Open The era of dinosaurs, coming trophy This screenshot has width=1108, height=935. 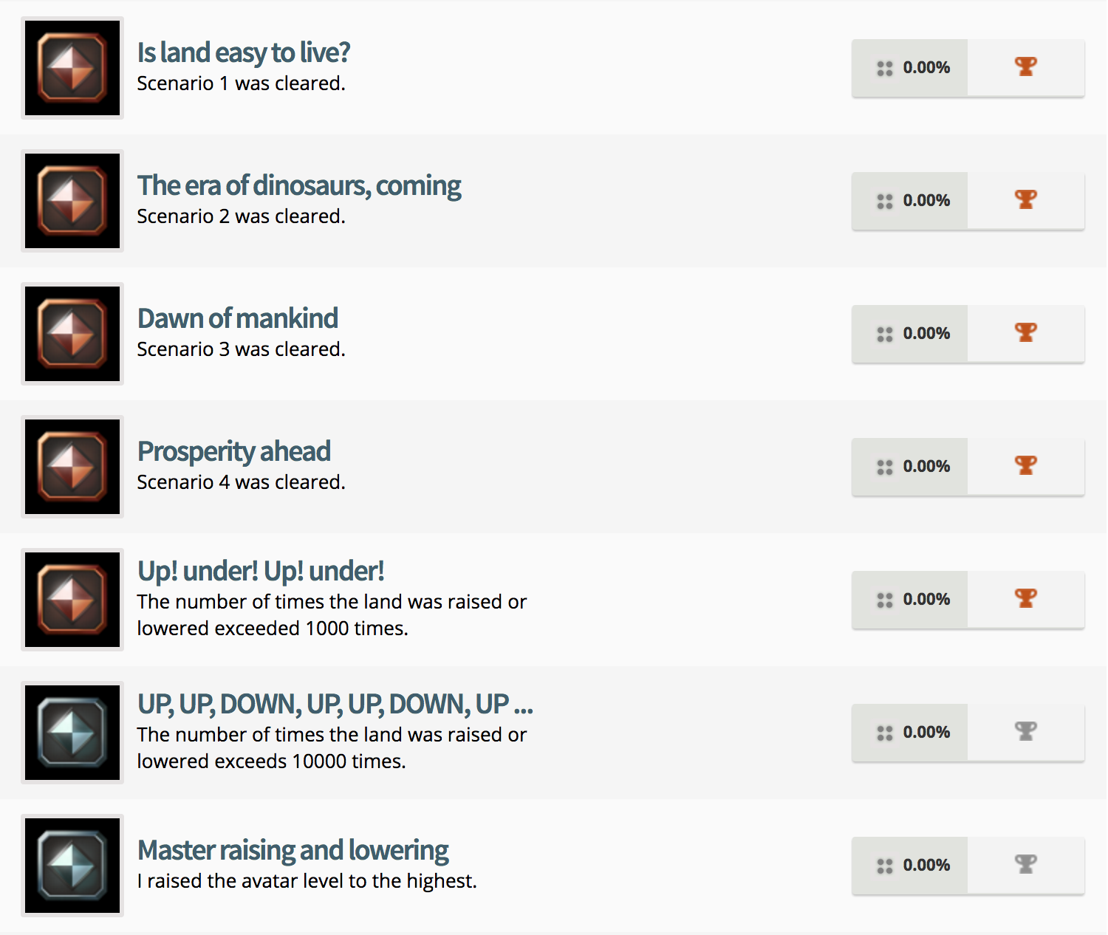(x=298, y=186)
